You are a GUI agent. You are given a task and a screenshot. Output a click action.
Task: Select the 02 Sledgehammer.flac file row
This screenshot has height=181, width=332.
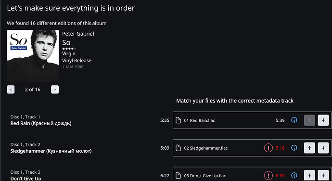(x=252, y=148)
